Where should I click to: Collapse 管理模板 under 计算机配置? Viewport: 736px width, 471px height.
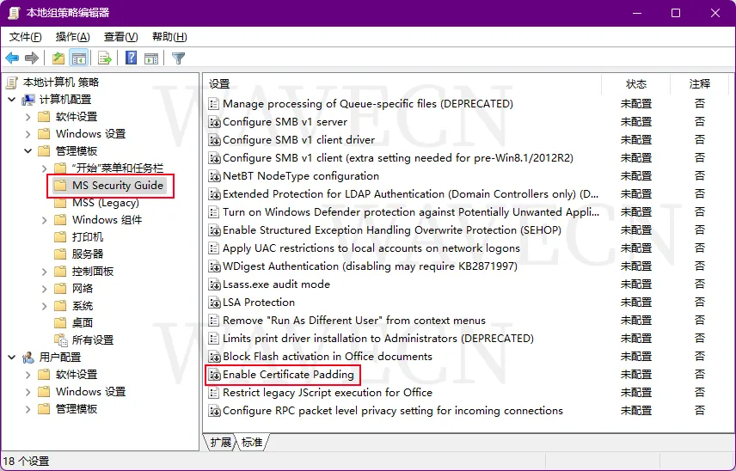(x=28, y=151)
